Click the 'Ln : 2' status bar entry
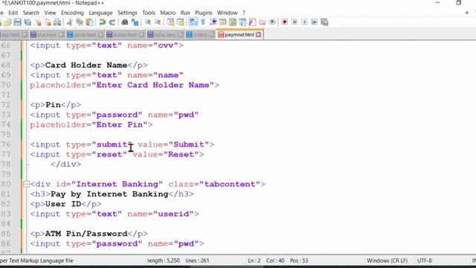 click(254, 261)
